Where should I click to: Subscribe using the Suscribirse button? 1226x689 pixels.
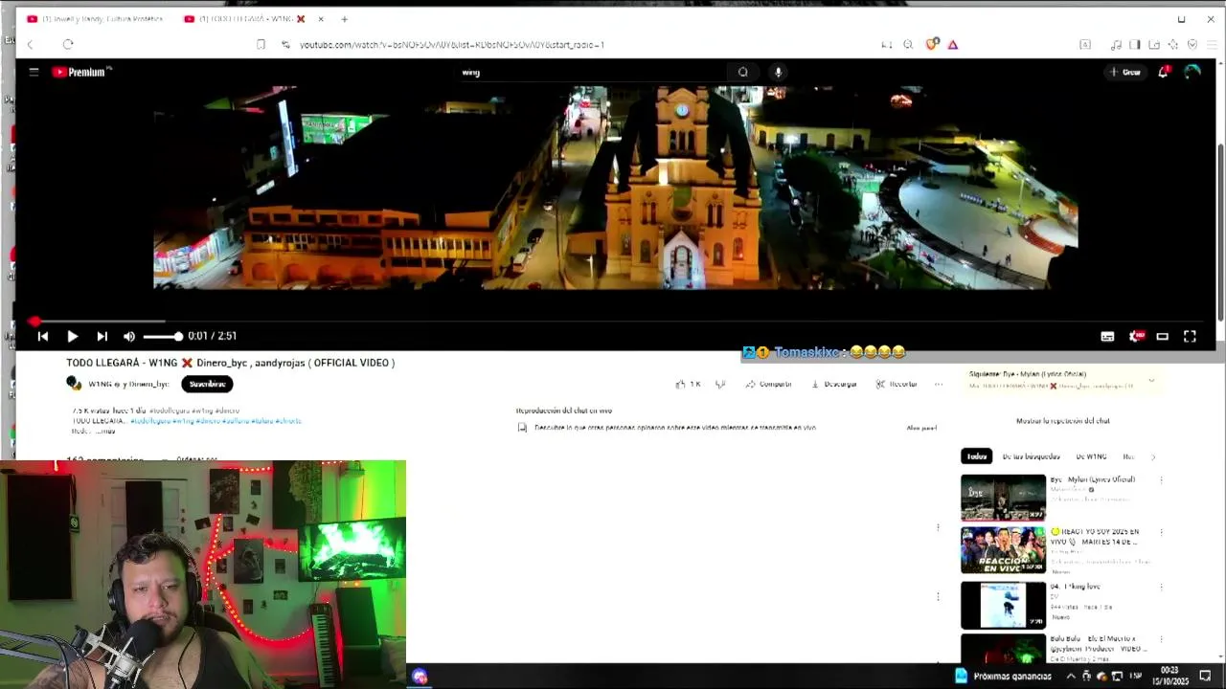tap(207, 384)
